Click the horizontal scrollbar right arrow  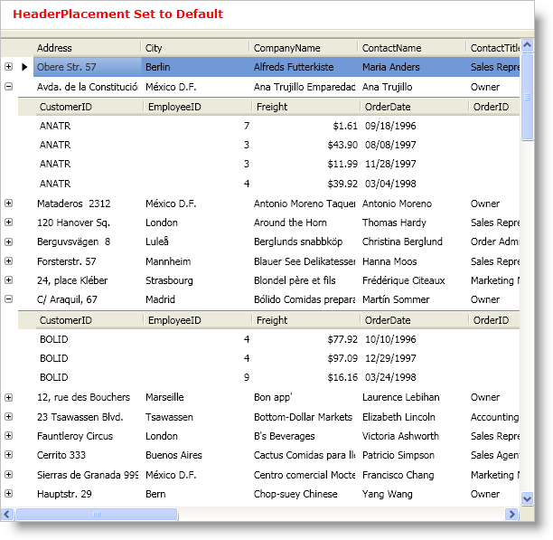pyautogui.click(x=511, y=515)
